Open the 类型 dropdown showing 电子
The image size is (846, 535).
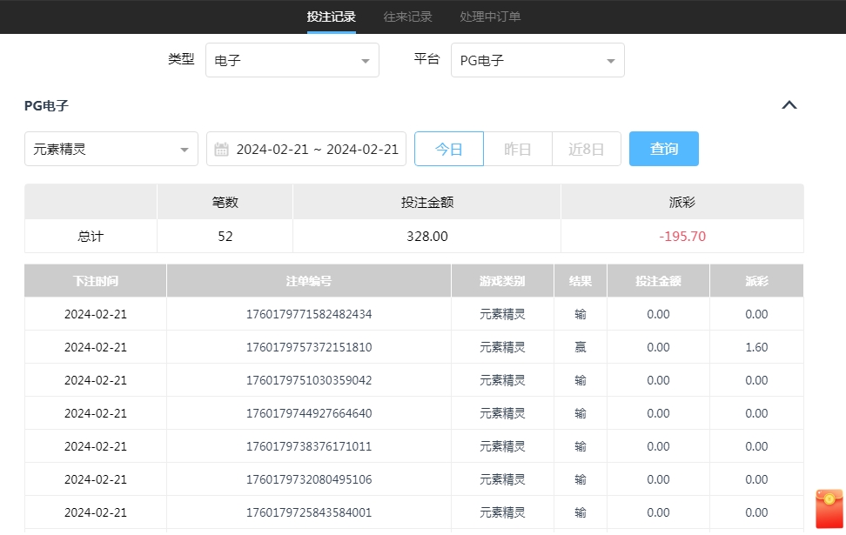(x=292, y=61)
